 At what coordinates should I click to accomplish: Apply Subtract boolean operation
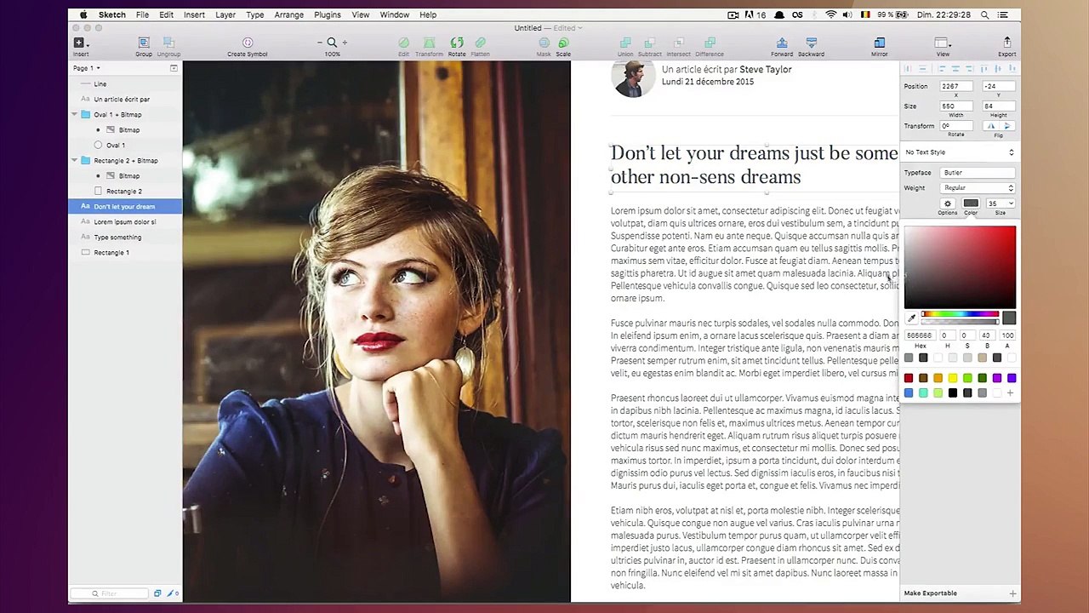650,43
